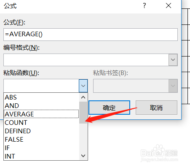Confirm with the 确定 button

[x=109, y=108]
